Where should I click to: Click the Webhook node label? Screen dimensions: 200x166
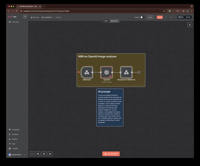[87, 80]
